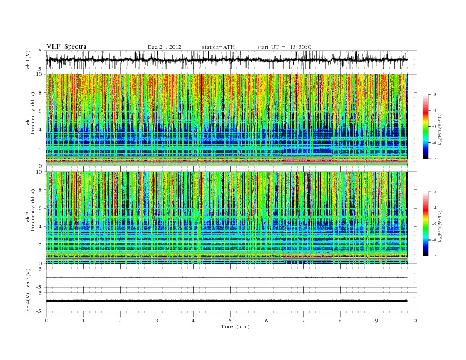Click the '5' tick on the time axis

tap(230, 321)
